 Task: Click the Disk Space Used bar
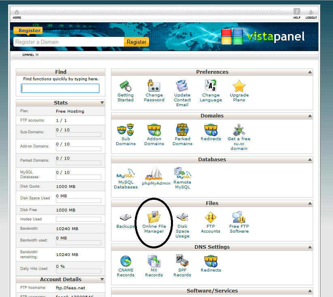pos(79,201)
